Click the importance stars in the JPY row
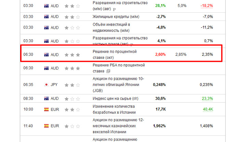 tap(72, 85)
